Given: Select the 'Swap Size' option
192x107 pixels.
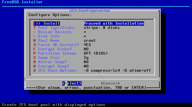Looking at the screenshot, I should click(x=49, y=58).
